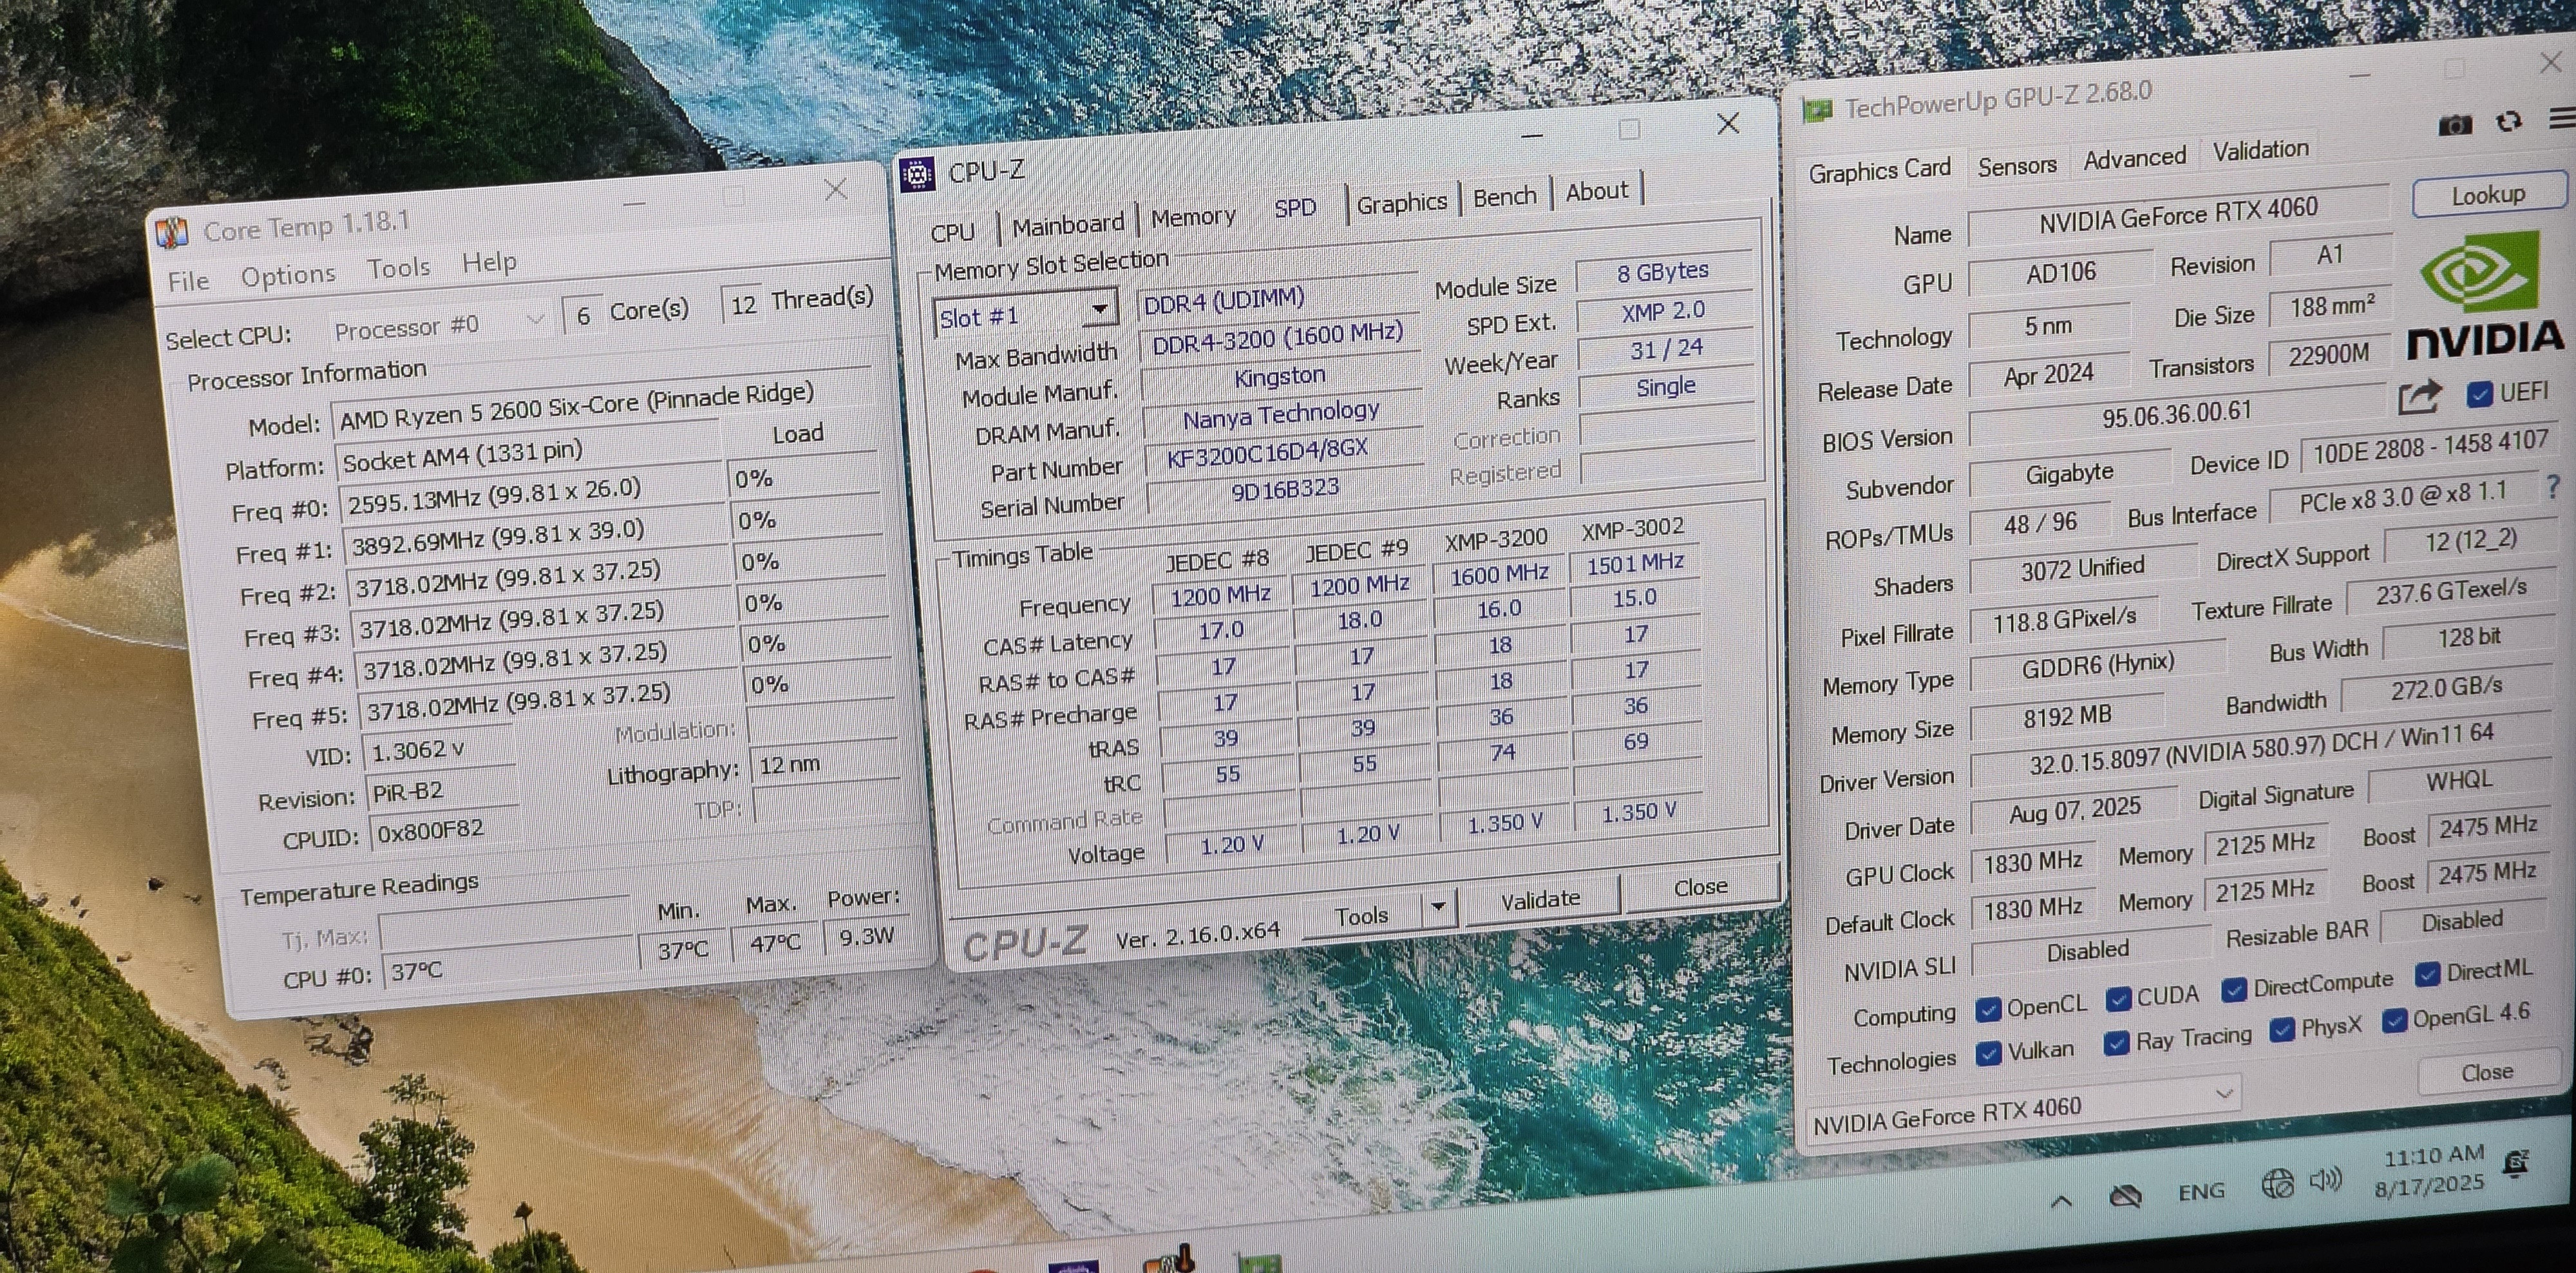
Task: Click the GPU-Z screenshot camera icon
Action: pos(2455,125)
